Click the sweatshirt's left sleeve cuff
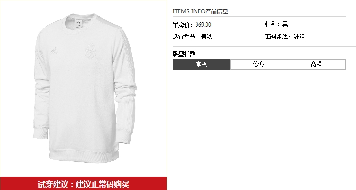 pyautogui.click(x=41, y=133)
